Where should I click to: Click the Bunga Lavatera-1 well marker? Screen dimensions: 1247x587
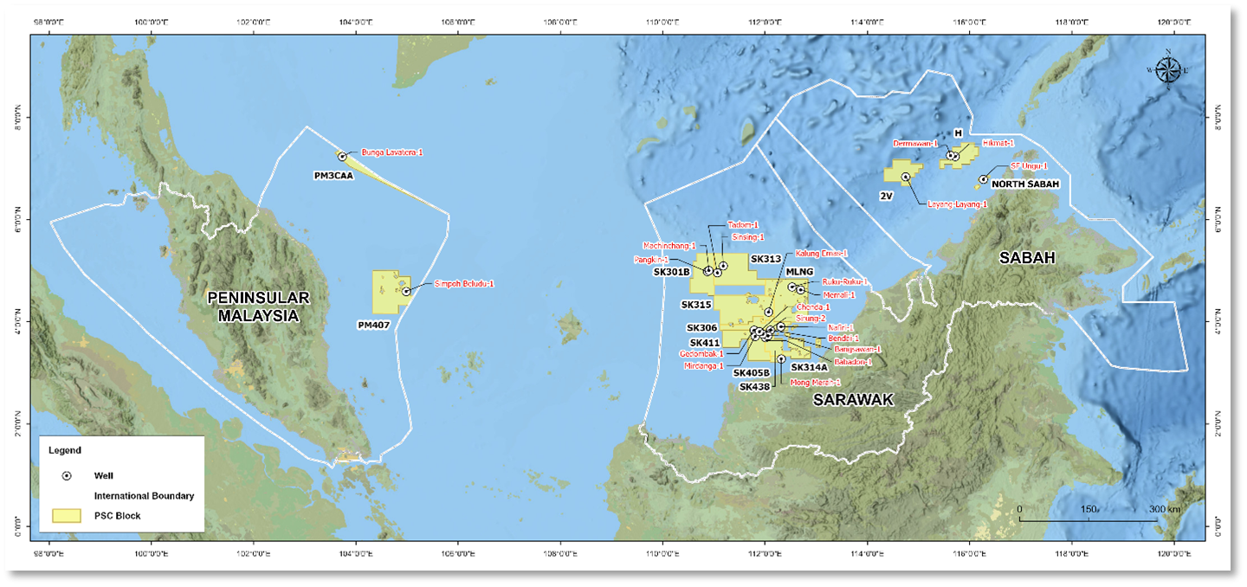click(x=344, y=155)
